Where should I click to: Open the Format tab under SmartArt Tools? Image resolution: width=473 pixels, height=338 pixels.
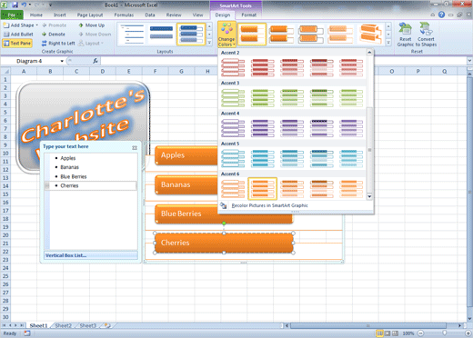click(x=248, y=15)
